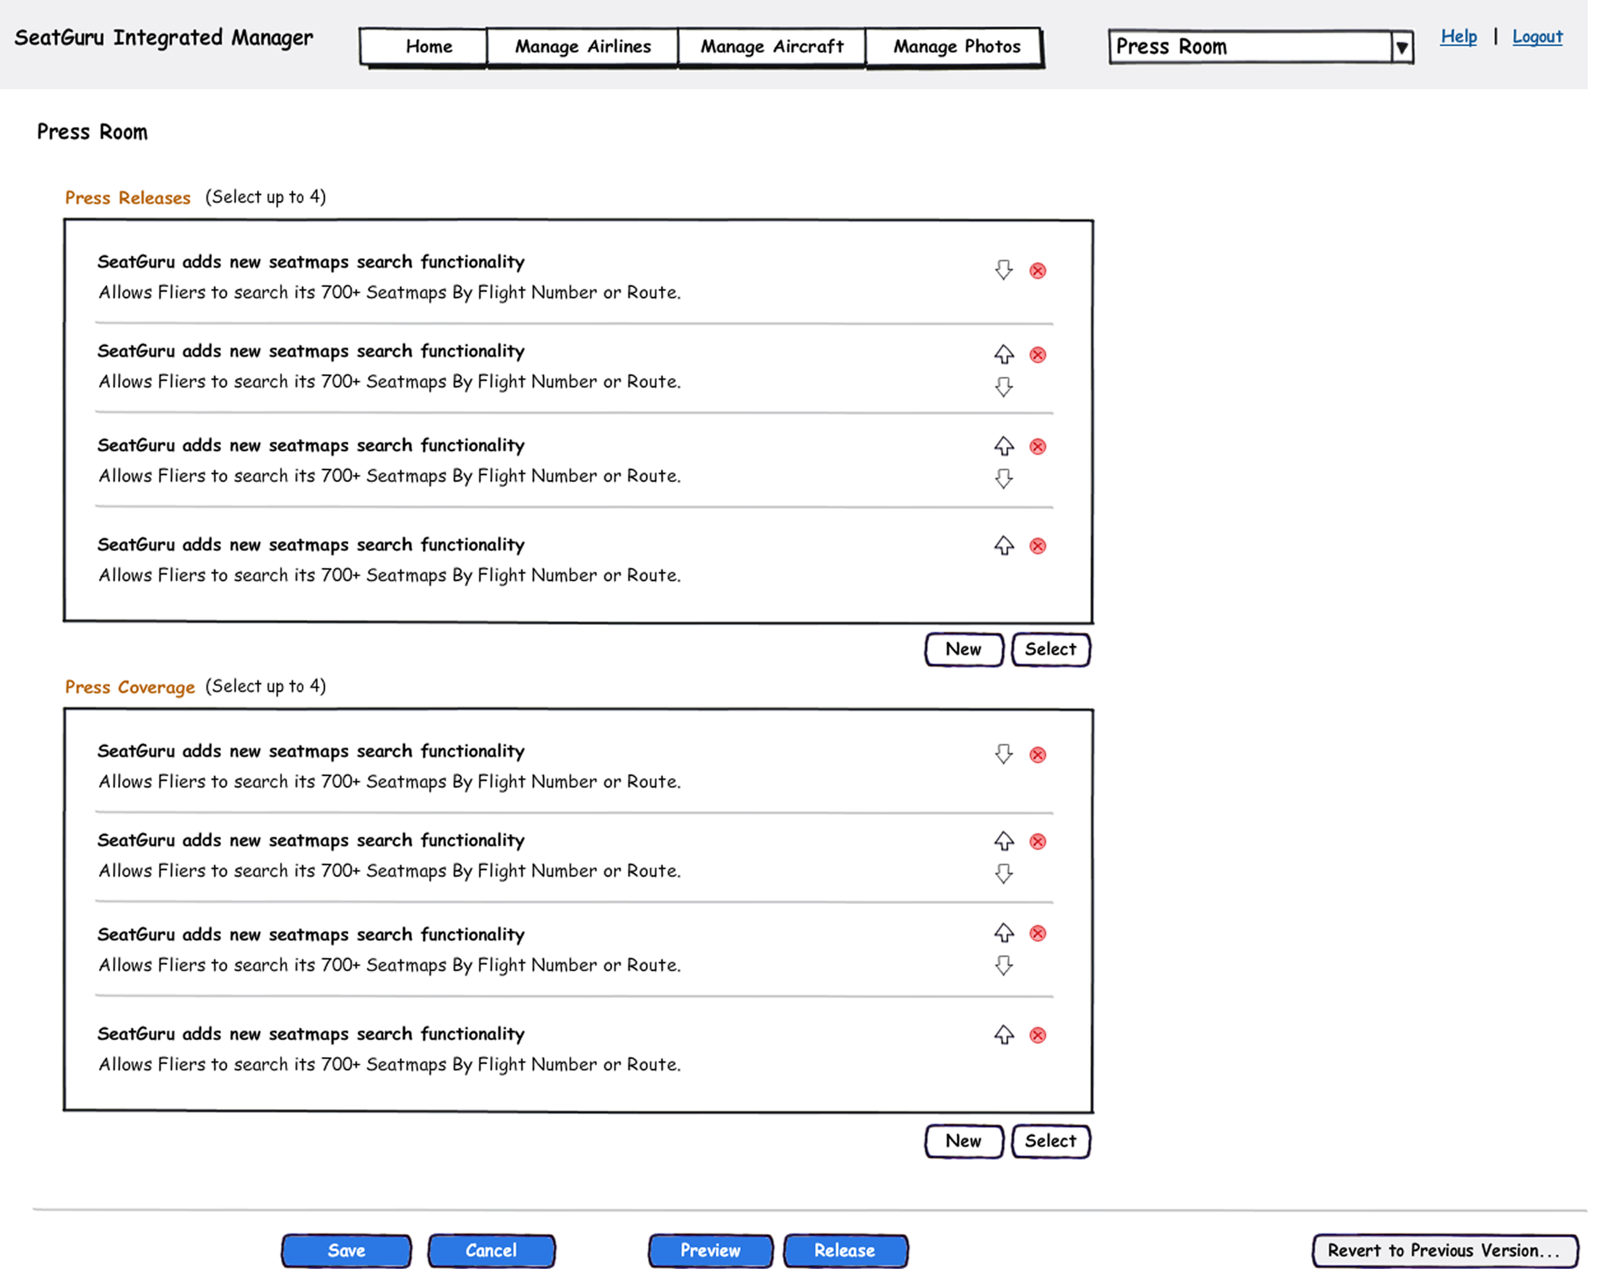Open the Press Room dropdown arrow

tap(1401, 48)
